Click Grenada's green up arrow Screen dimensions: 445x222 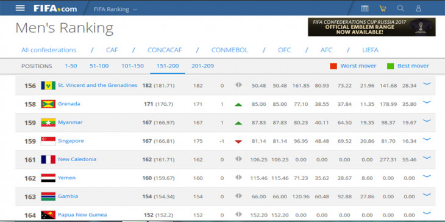[238, 105]
